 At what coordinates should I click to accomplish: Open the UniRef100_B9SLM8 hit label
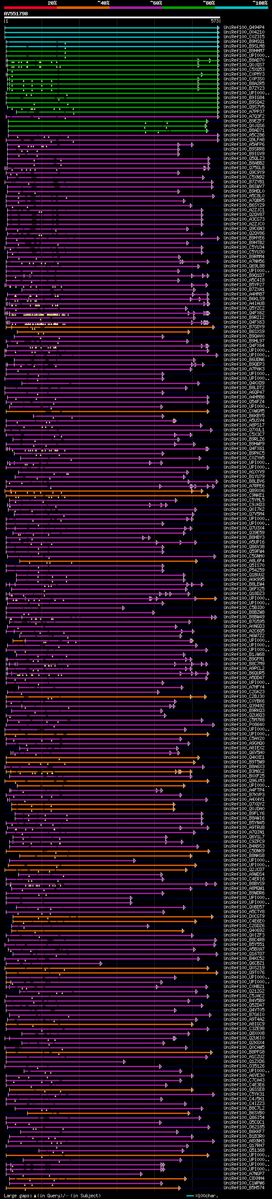(244, 46)
